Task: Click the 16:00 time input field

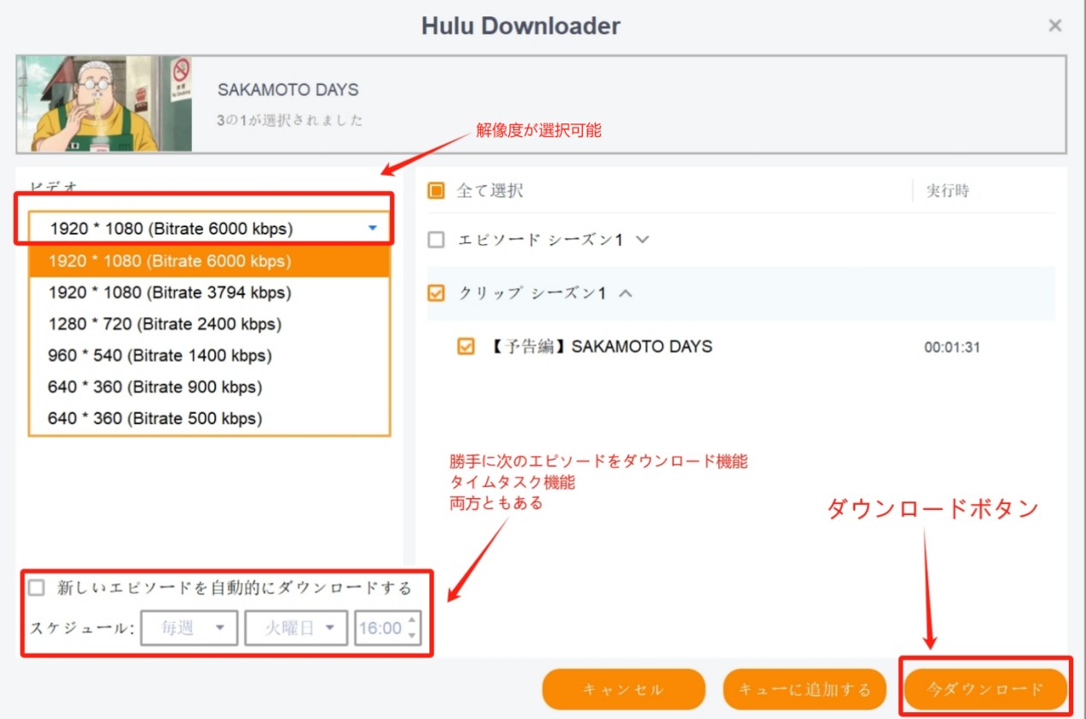Action: pyautogui.click(x=380, y=628)
